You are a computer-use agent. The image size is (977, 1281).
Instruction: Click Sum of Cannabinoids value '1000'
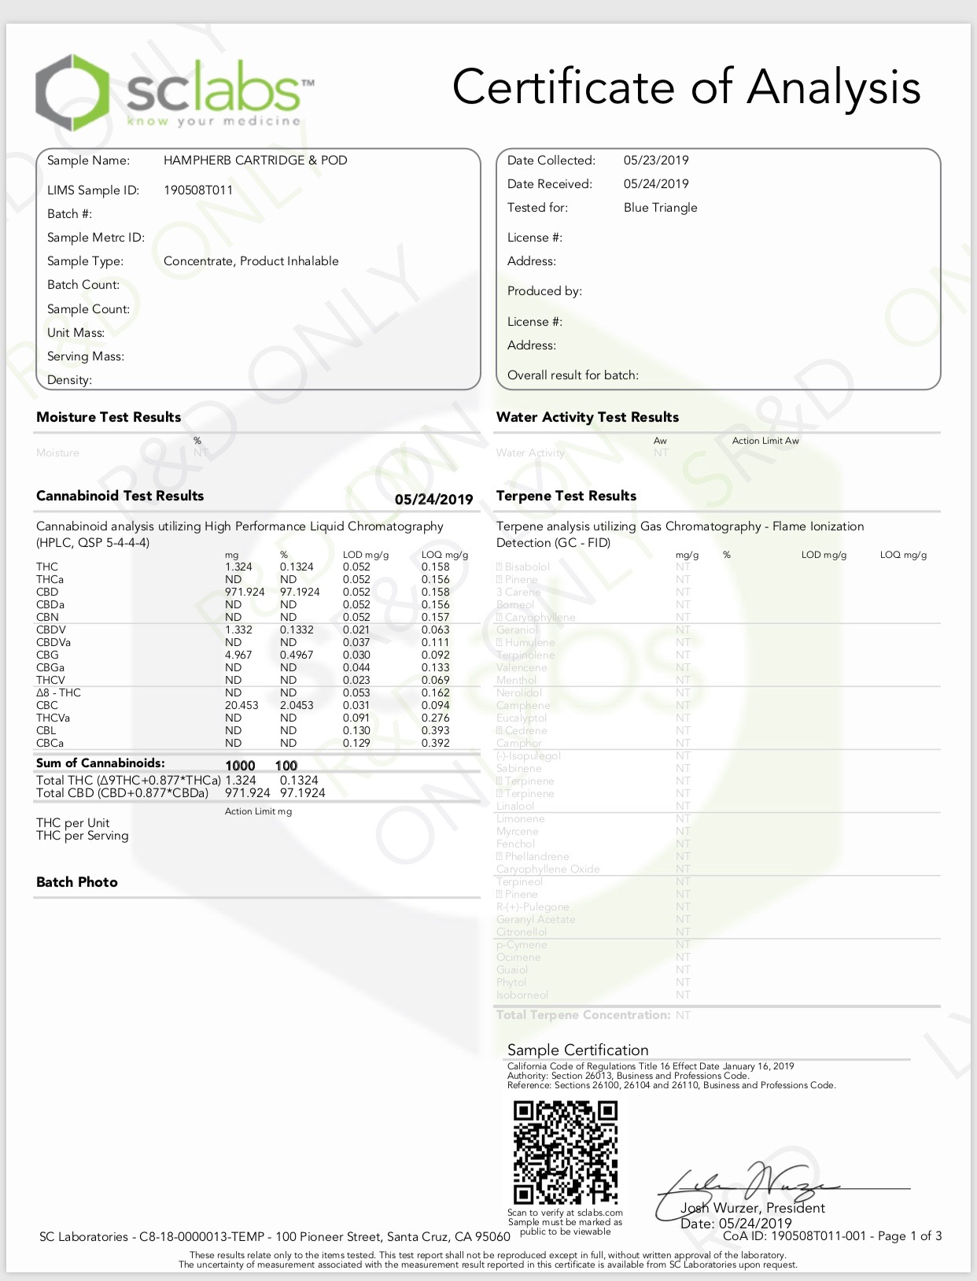240,766
